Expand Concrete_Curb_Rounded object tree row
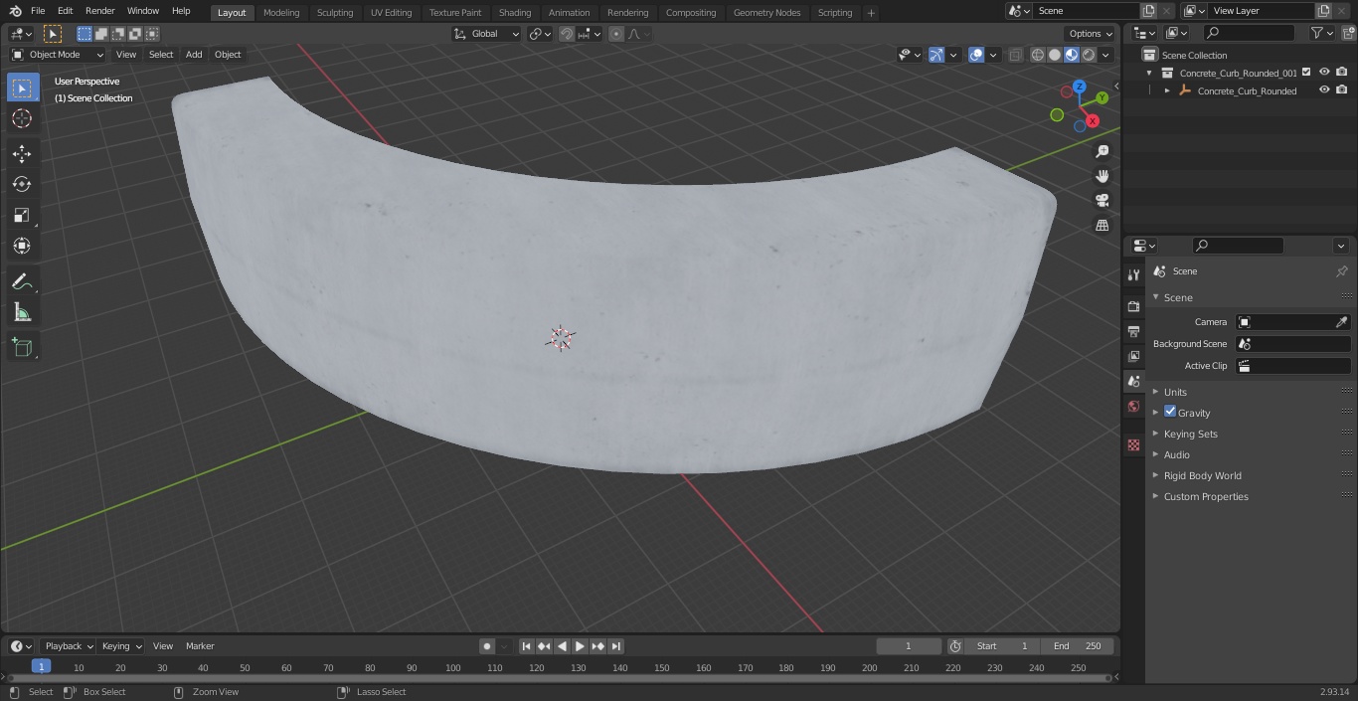1358x701 pixels. click(1167, 90)
